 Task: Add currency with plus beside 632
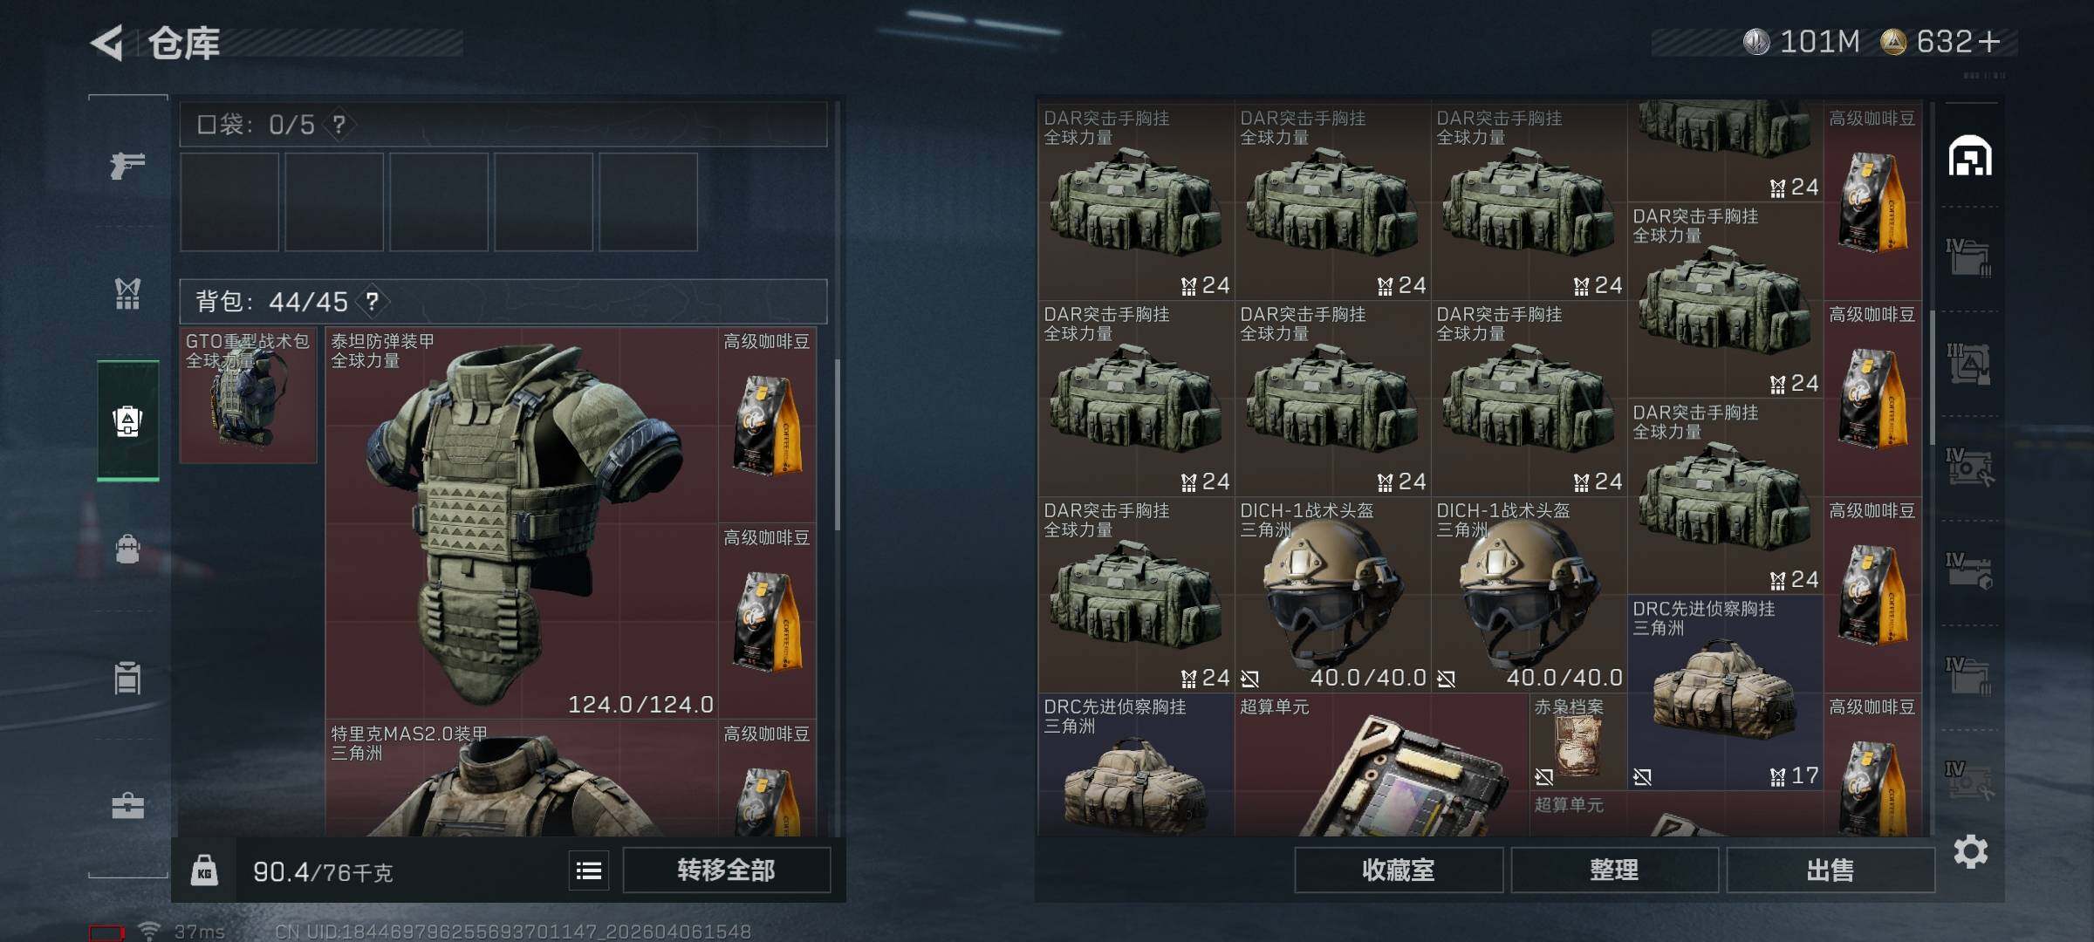tap(1988, 42)
